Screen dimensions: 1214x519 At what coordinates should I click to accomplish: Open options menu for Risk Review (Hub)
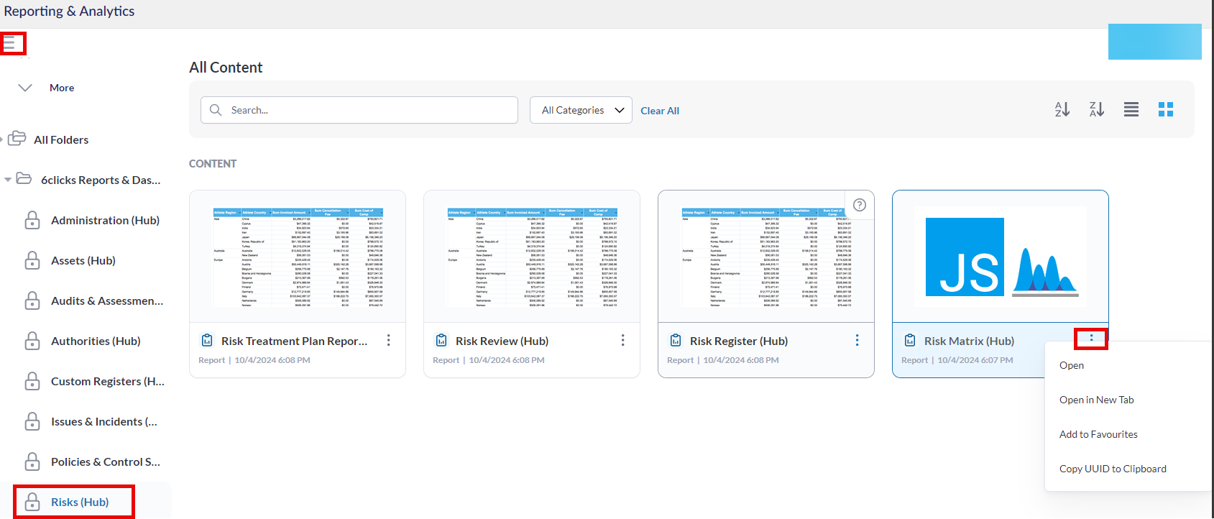[623, 340]
